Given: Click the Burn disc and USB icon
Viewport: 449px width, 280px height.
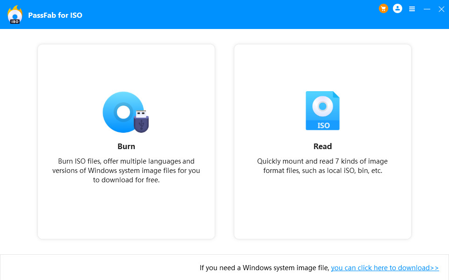Looking at the screenshot, I should point(126,112).
